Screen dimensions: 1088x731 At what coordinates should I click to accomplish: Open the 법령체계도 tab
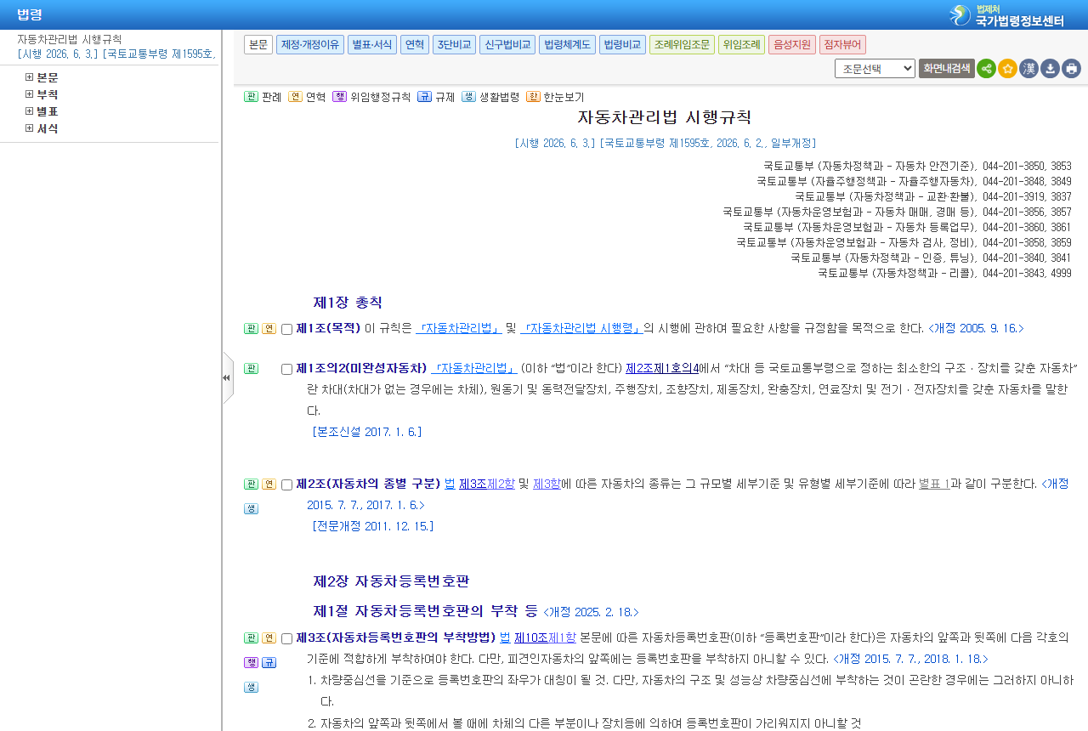click(x=567, y=45)
